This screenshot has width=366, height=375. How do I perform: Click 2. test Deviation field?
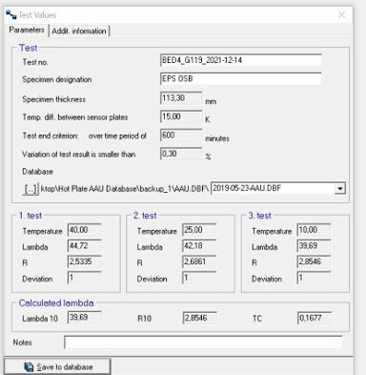click(199, 278)
